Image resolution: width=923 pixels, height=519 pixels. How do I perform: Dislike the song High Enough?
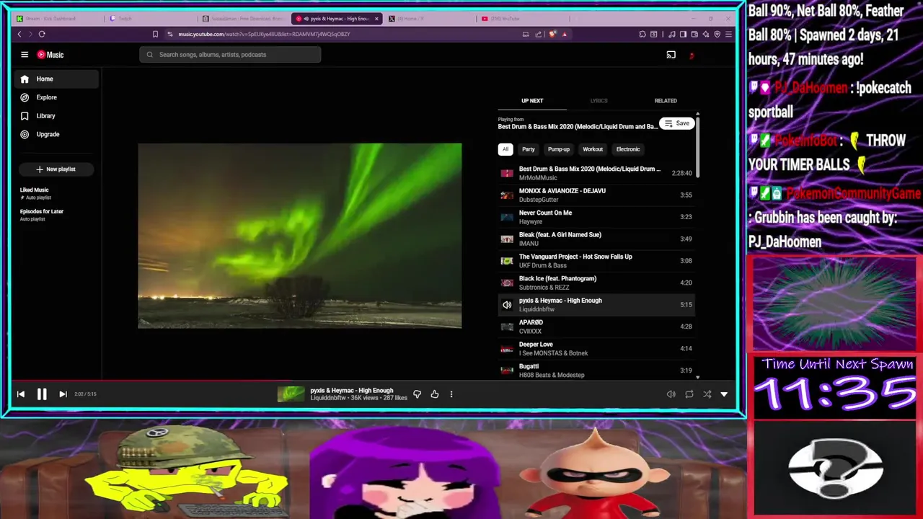pyautogui.click(x=417, y=394)
